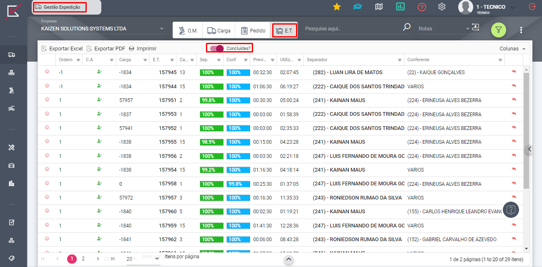Expand the side panel chevron on right edge
Image resolution: width=542 pixels, height=267 pixels.
(x=529, y=149)
